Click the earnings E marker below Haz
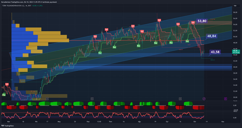Image resolution: width=242 pixels, height=128 pixels. (x=92, y=99)
